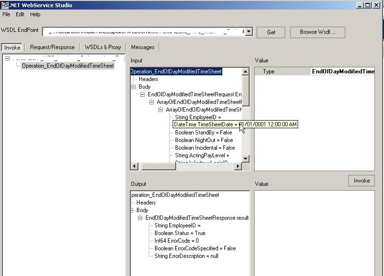The height and width of the screenshot is (276, 384).
Task: Click into the WSDL EndPoint input field
Action: pos(144,31)
